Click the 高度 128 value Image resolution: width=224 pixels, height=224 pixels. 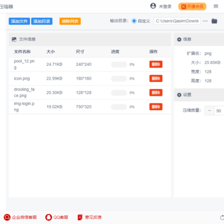(208, 81)
